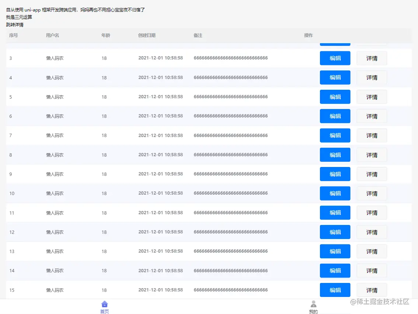Open 详情 for row 4
Screen dimensions: 418x314
(x=372, y=78)
